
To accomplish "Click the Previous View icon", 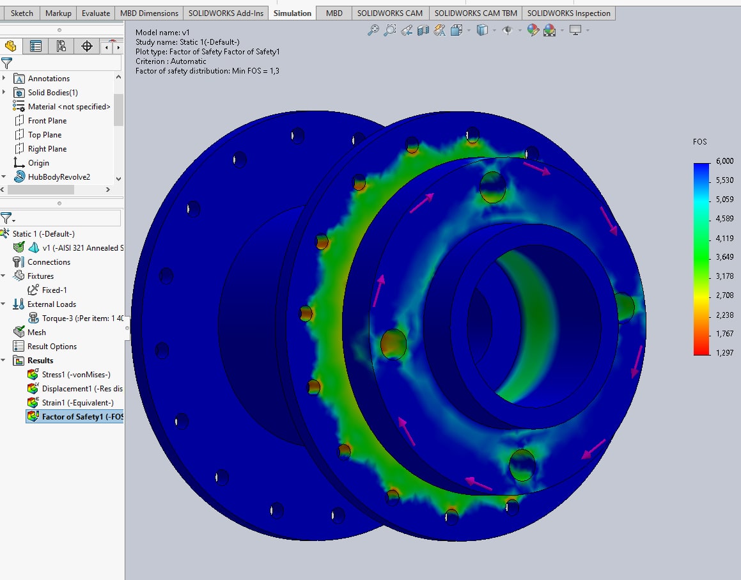I will pyautogui.click(x=406, y=30).
